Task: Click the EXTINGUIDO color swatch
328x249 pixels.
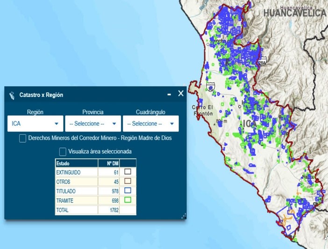Action: pos(128,172)
